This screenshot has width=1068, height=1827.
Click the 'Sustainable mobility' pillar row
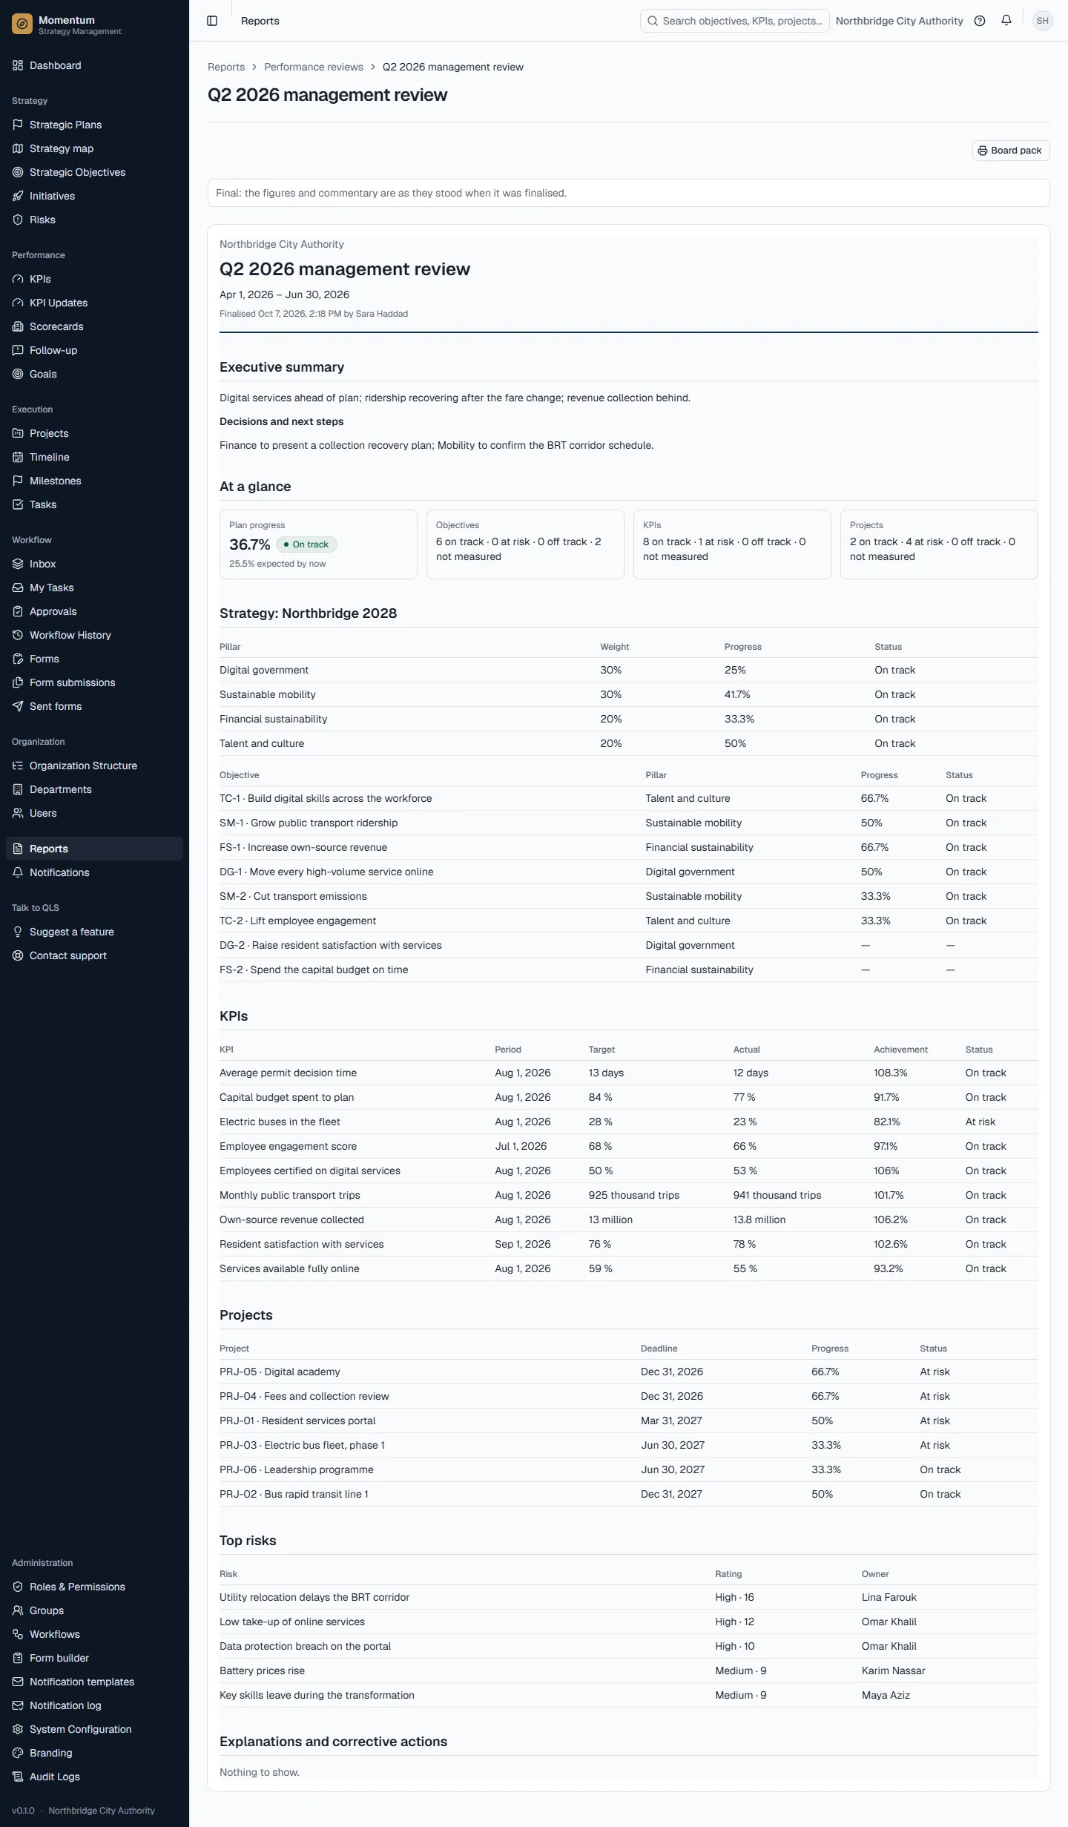point(629,694)
